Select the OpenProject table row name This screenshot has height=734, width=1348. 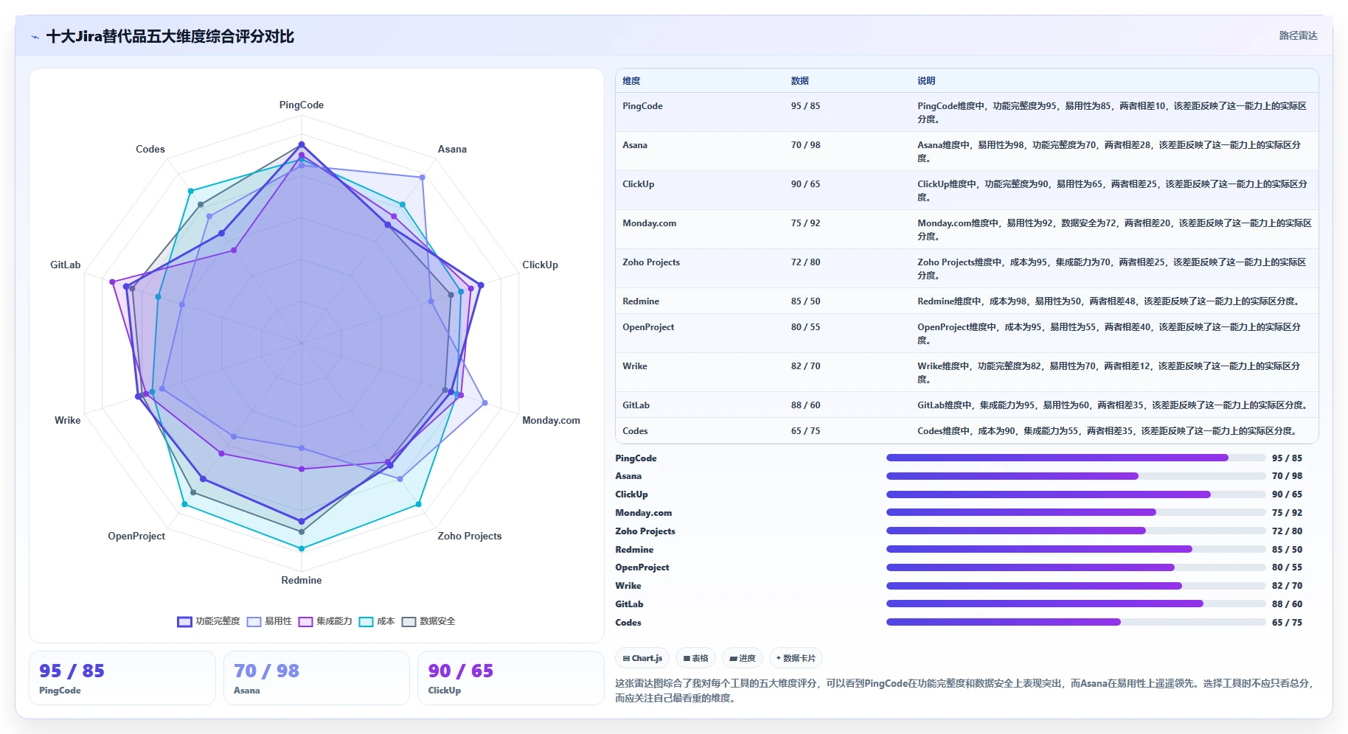coord(648,327)
